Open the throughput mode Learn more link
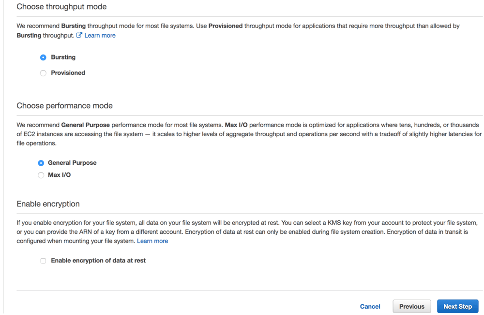484x315 pixels. point(100,35)
